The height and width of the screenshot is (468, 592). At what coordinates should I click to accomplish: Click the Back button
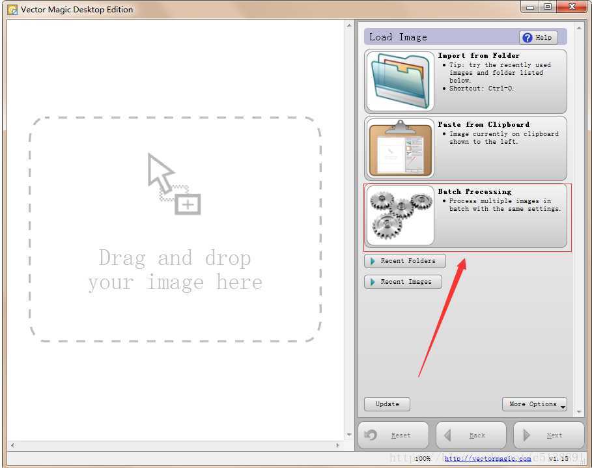(471, 435)
